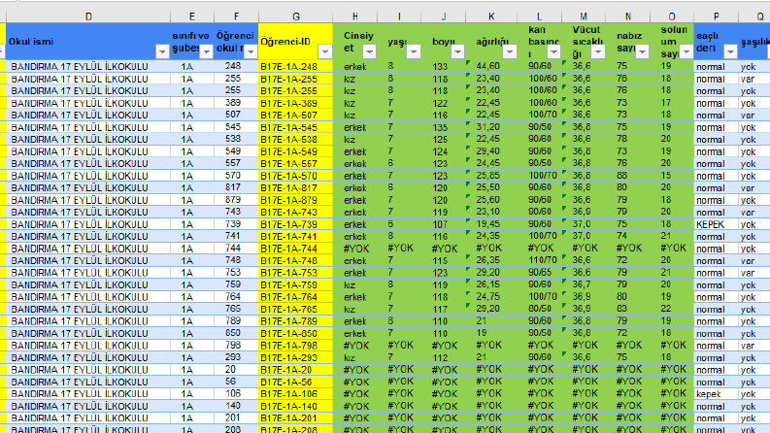This screenshot has height=433, width=770.
Task: Open the Öğrenci-ID filter dropdown
Action: coord(324,51)
